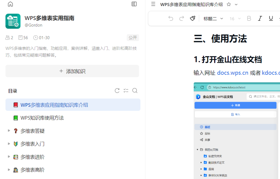Click the 目录 section label
The width and height of the screenshot is (280, 179).
[13, 91]
